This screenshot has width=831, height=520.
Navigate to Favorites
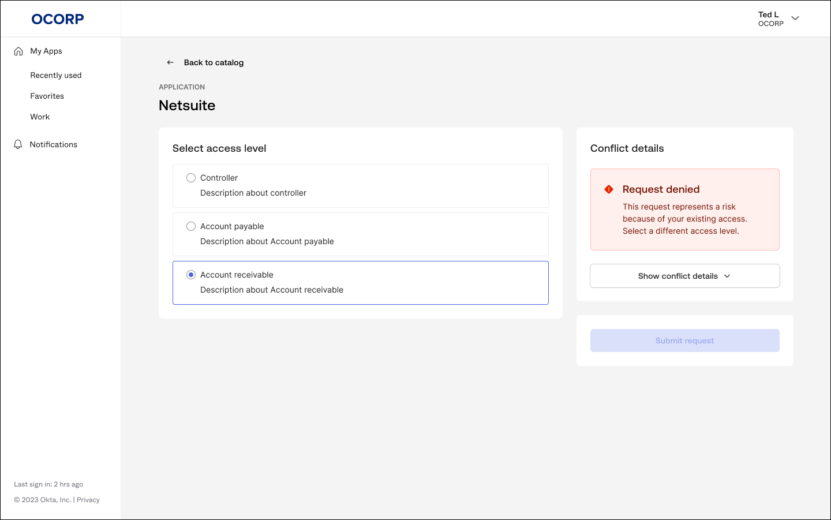coord(47,96)
